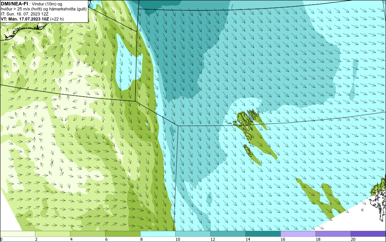Click the legend scale label 20
The image size is (386, 242).
point(353,239)
